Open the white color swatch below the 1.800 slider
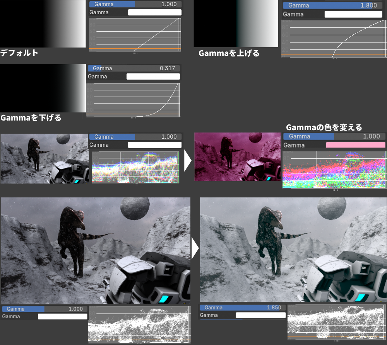This screenshot has height=345, width=387. (x=353, y=14)
